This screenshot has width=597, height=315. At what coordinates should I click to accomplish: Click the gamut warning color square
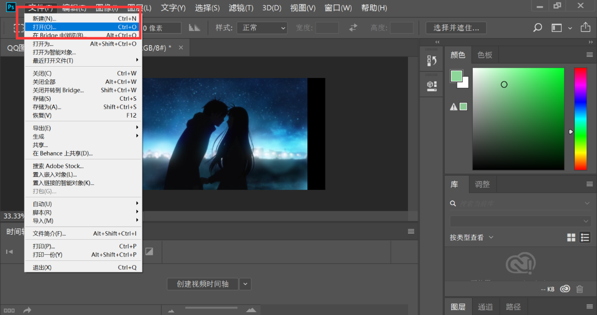pyautogui.click(x=463, y=107)
